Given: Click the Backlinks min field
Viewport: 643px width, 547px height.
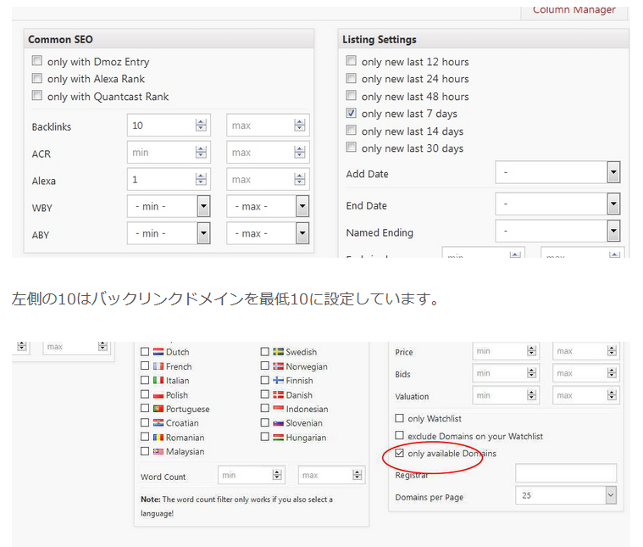Looking at the screenshot, I should click(x=160, y=126).
